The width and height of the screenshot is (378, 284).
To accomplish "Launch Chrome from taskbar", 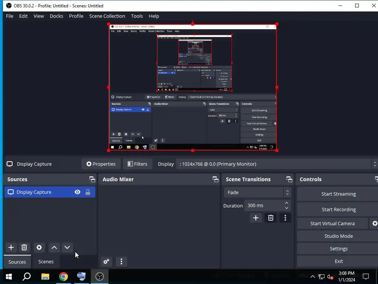I will [x=63, y=276].
